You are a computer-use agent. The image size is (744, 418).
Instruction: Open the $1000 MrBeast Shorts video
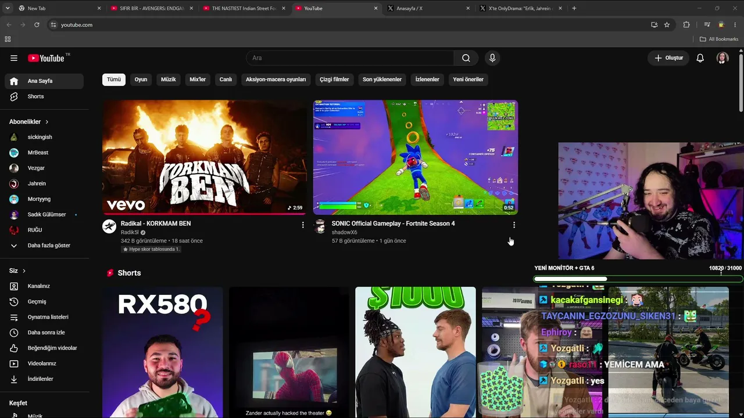point(416,352)
